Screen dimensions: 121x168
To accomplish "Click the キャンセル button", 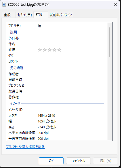I will click(x=78, y=161).
